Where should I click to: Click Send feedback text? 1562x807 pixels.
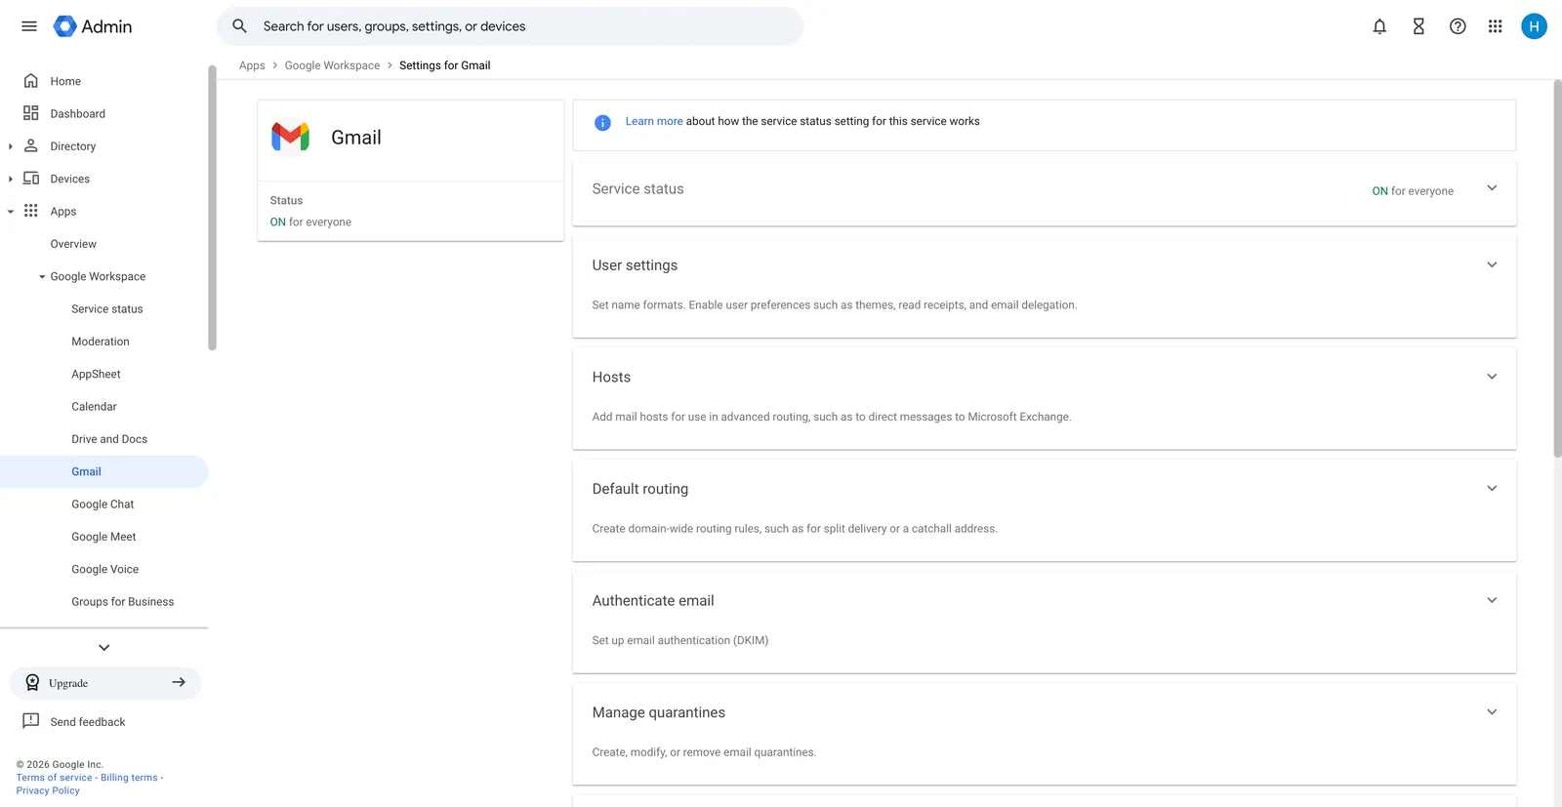coord(88,722)
